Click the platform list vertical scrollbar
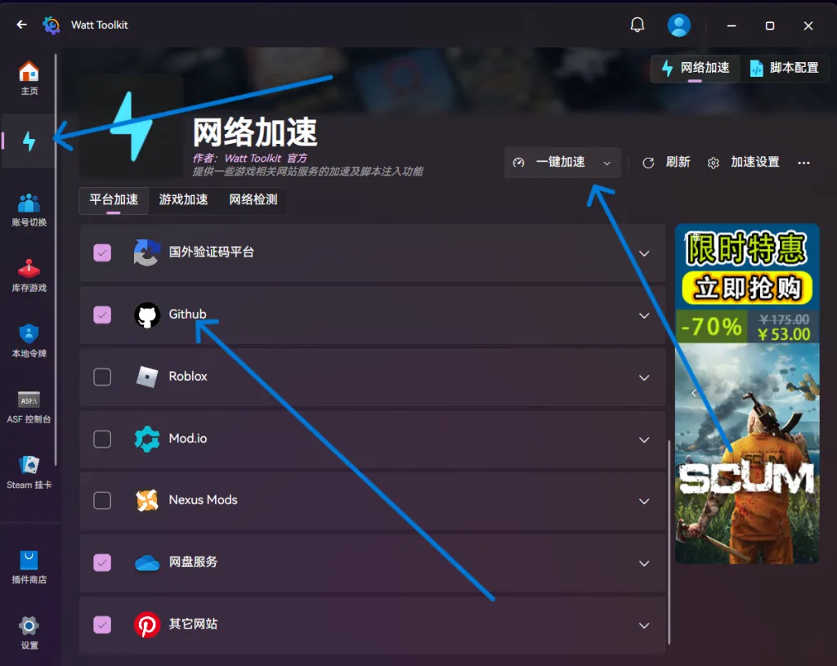 669,542
